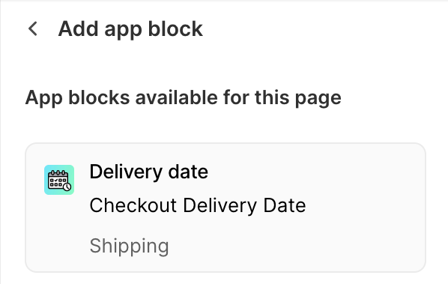This screenshot has width=448, height=284.
Task: Click "App blocks available for this page" heading
Action: pyautogui.click(x=183, y=97)
